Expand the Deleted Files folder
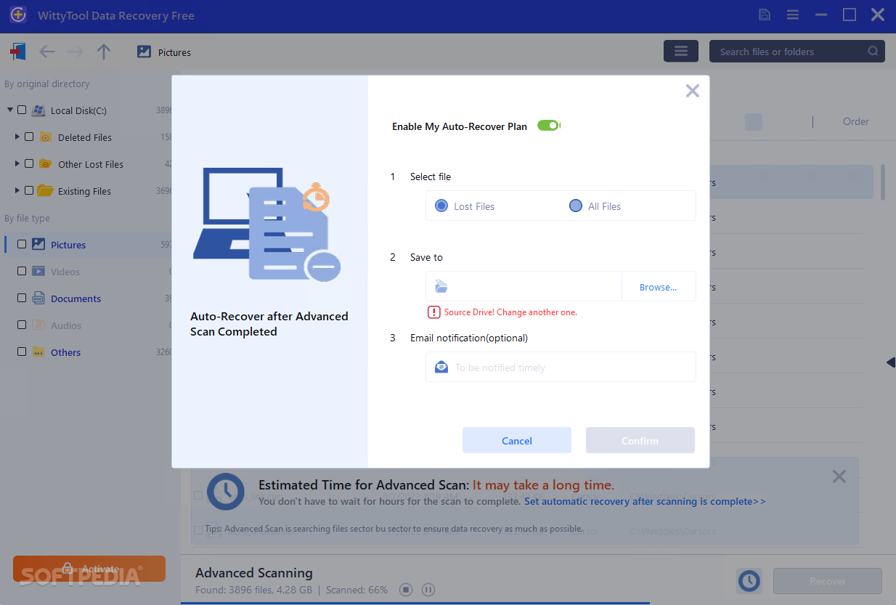896x605 pixels. [x=17, y=137]
